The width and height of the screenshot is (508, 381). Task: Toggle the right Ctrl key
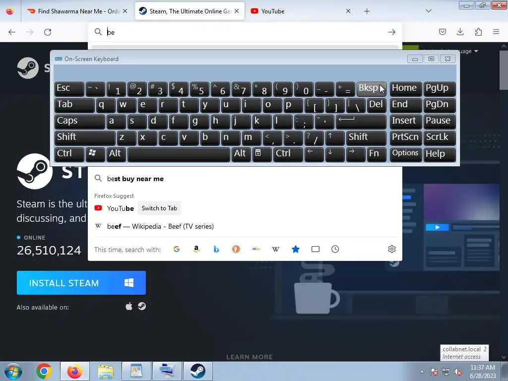coord(288,154)
